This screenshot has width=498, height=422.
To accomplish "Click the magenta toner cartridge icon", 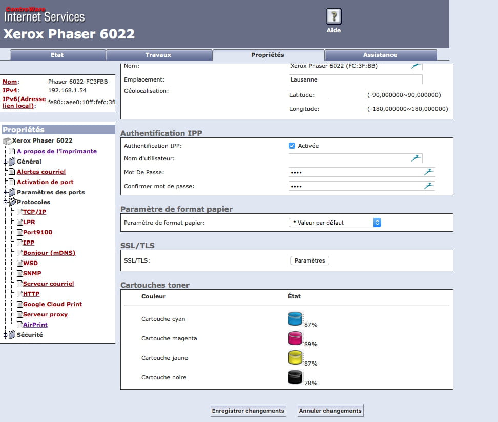I will (295, 338).
